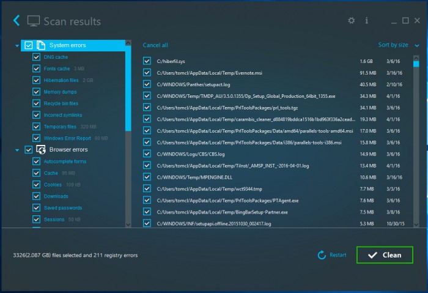Click the System errors document icon
The width and height of the screenshot is (428, 293).
[41, 45]
